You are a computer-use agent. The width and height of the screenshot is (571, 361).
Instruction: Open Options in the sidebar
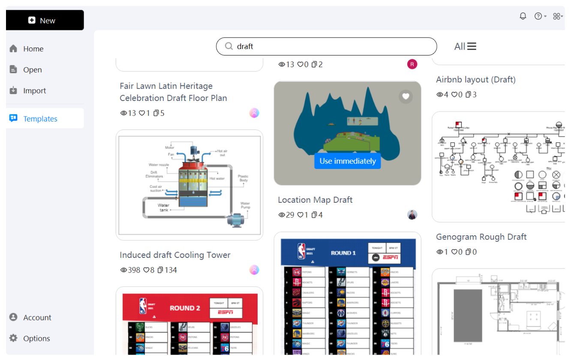coord(45,338)
